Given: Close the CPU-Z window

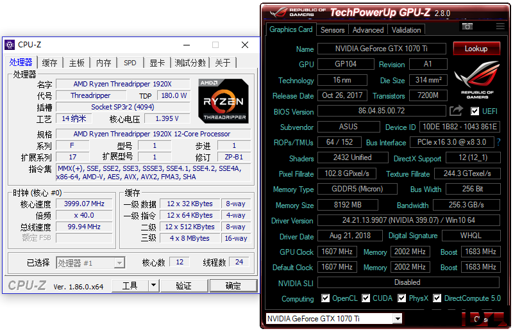Looking at the screenshot, I should pos(245,45).
